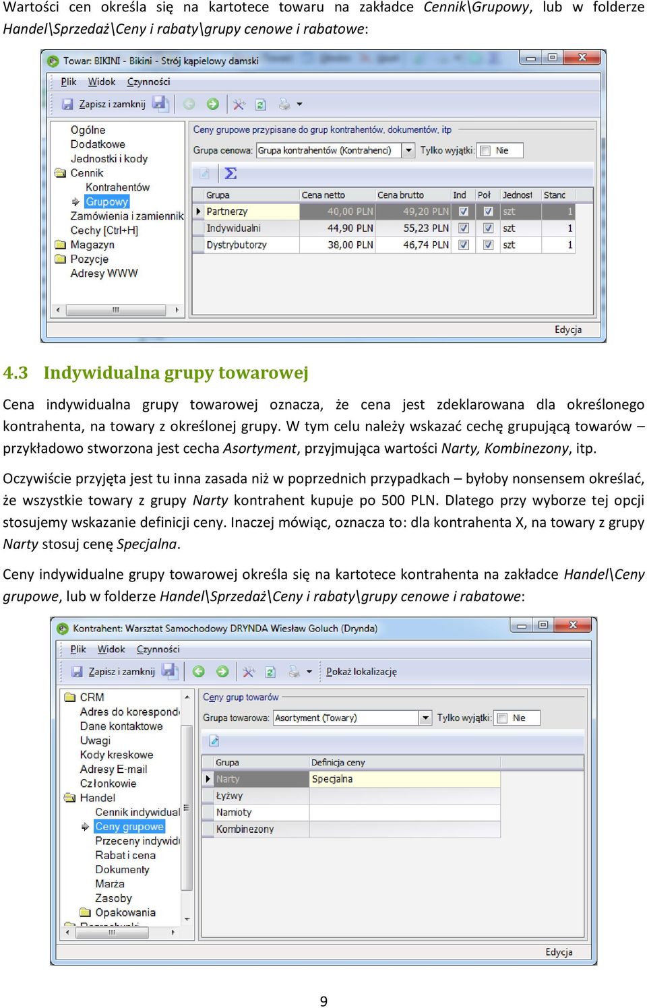Select Kody kreskowe tree item
Screen dimensions: 647x1008
point(117,755)
